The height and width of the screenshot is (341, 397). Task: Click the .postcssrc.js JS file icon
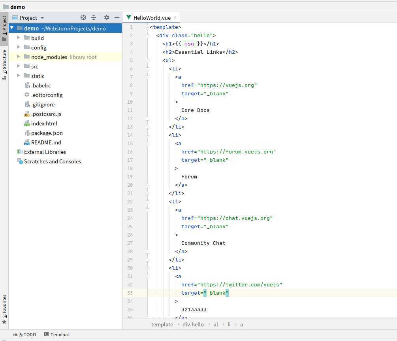tap(27, 114)
